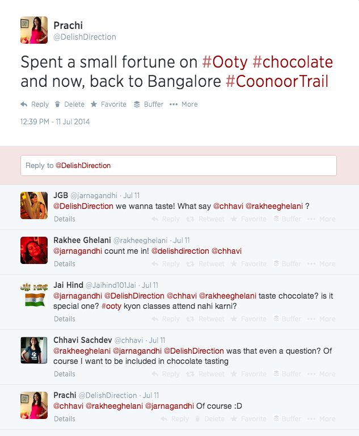Expand Details under Jai Hind's reply
Image resolution: width=359 pixels, height=436 pixels.
pos(65,319)
